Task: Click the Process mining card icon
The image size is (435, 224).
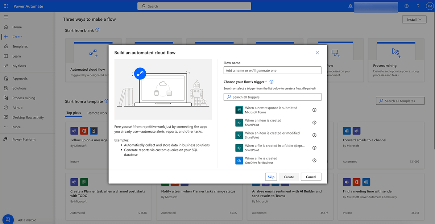Action: 395,53
